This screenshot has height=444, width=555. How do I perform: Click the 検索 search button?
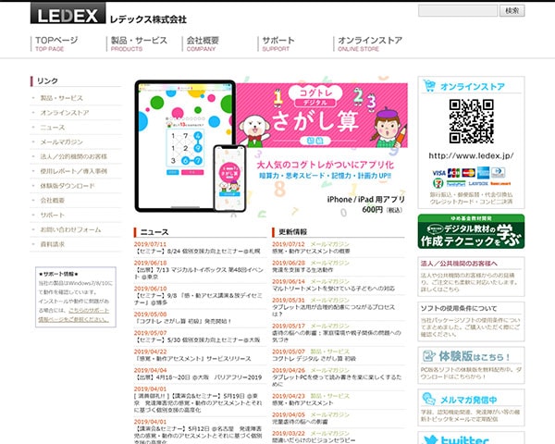(x=512, y=10)
